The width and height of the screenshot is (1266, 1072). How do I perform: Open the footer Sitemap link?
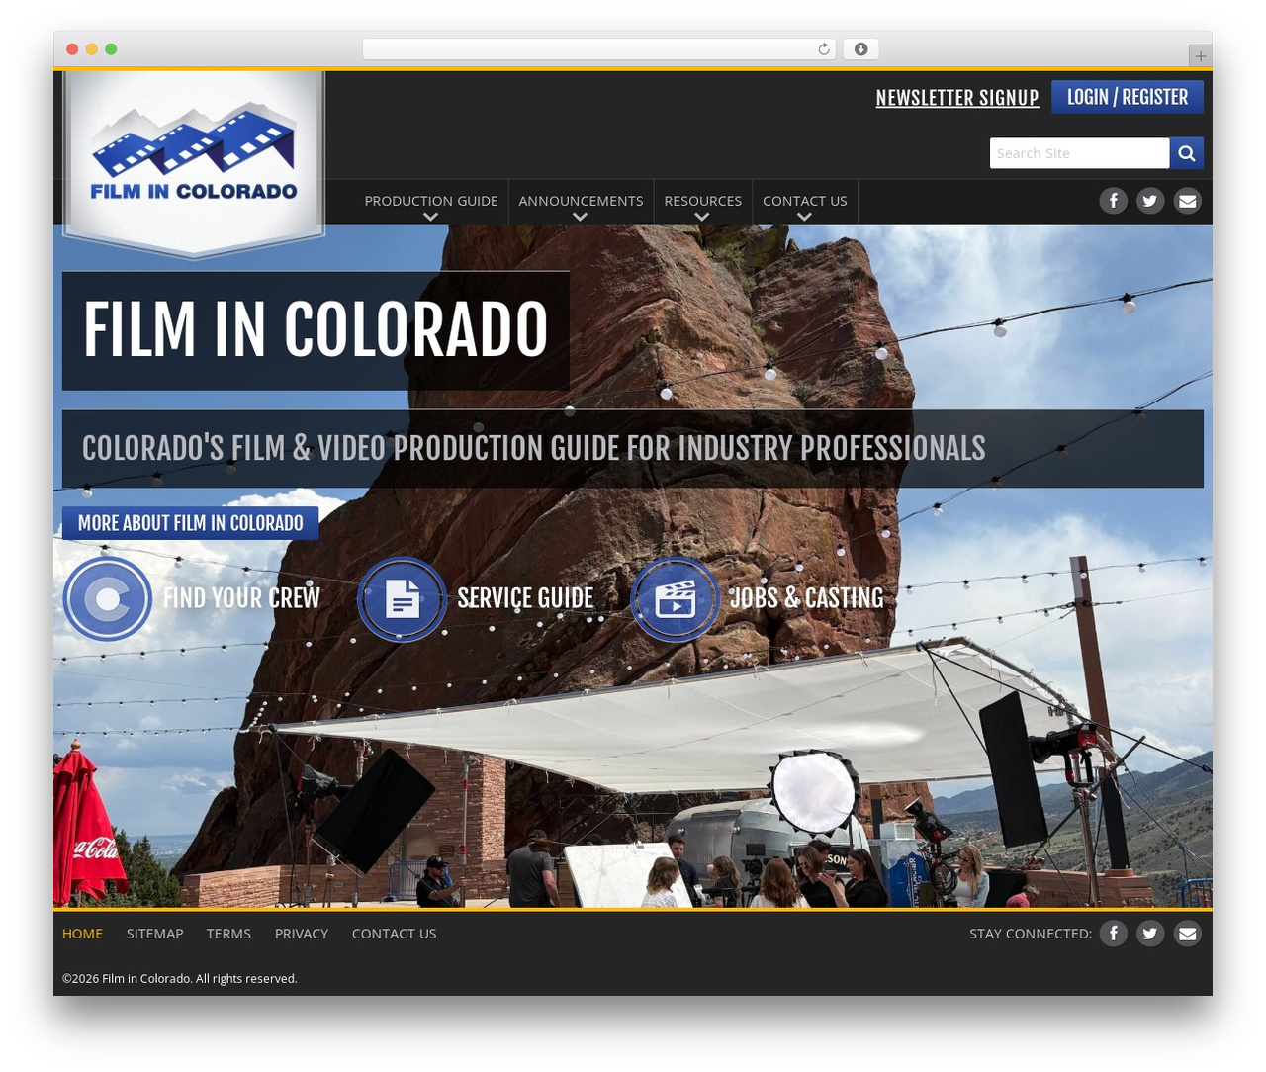point(154,934)
